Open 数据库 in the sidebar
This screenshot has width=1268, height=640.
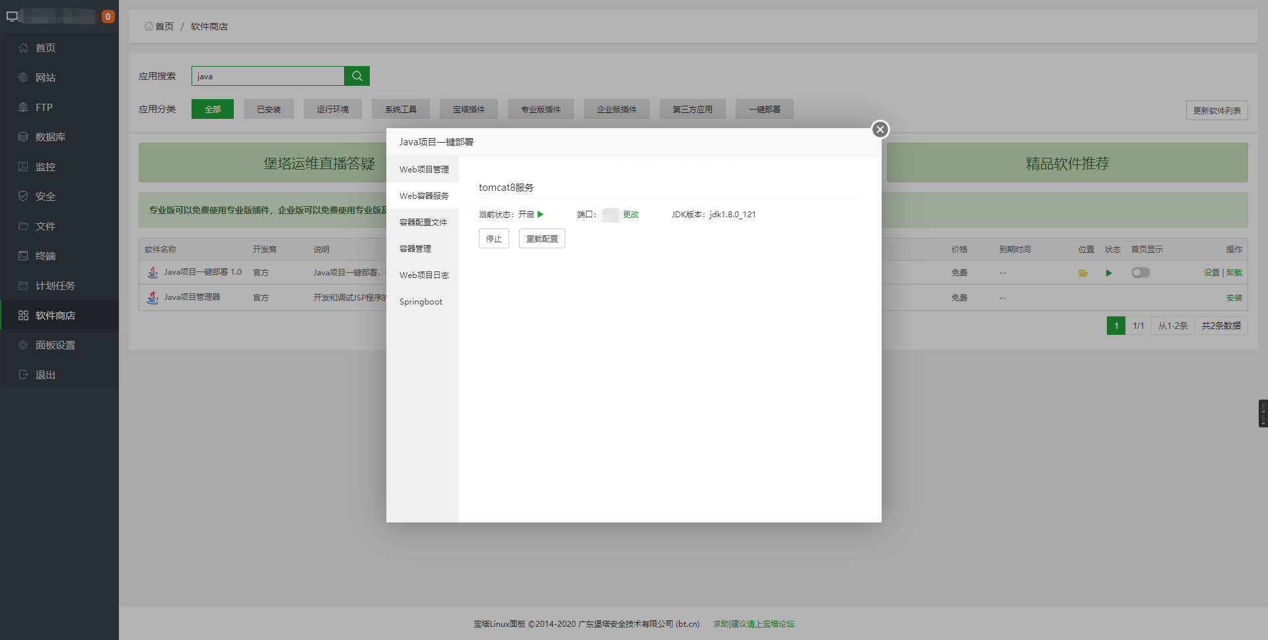[x=59, y=137]
